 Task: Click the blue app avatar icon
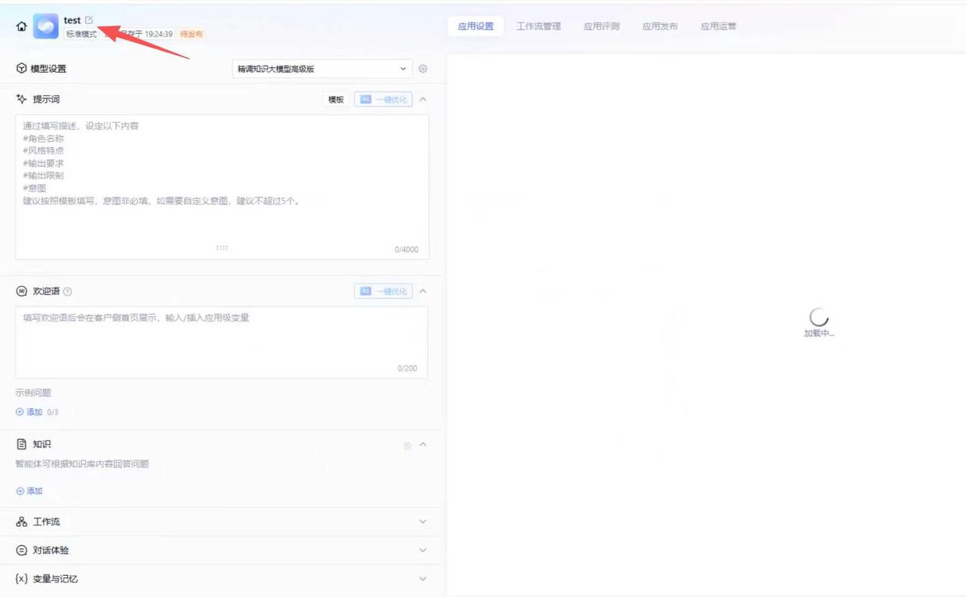[x=46, y=26]
